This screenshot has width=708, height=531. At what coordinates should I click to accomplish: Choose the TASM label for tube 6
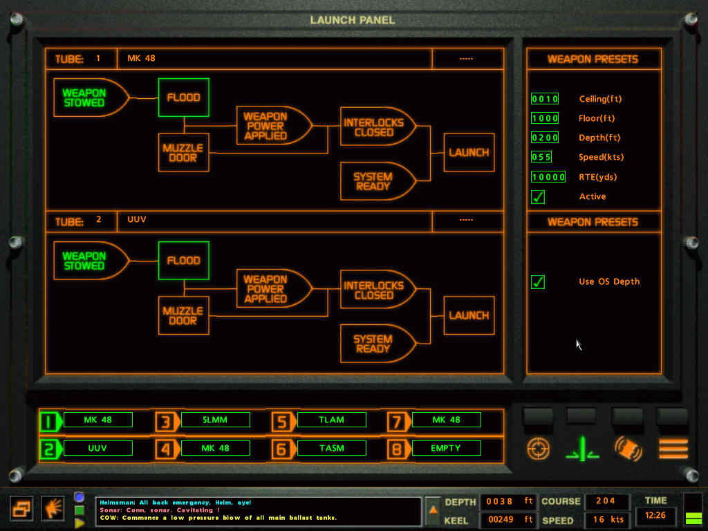tap(332, 448)
